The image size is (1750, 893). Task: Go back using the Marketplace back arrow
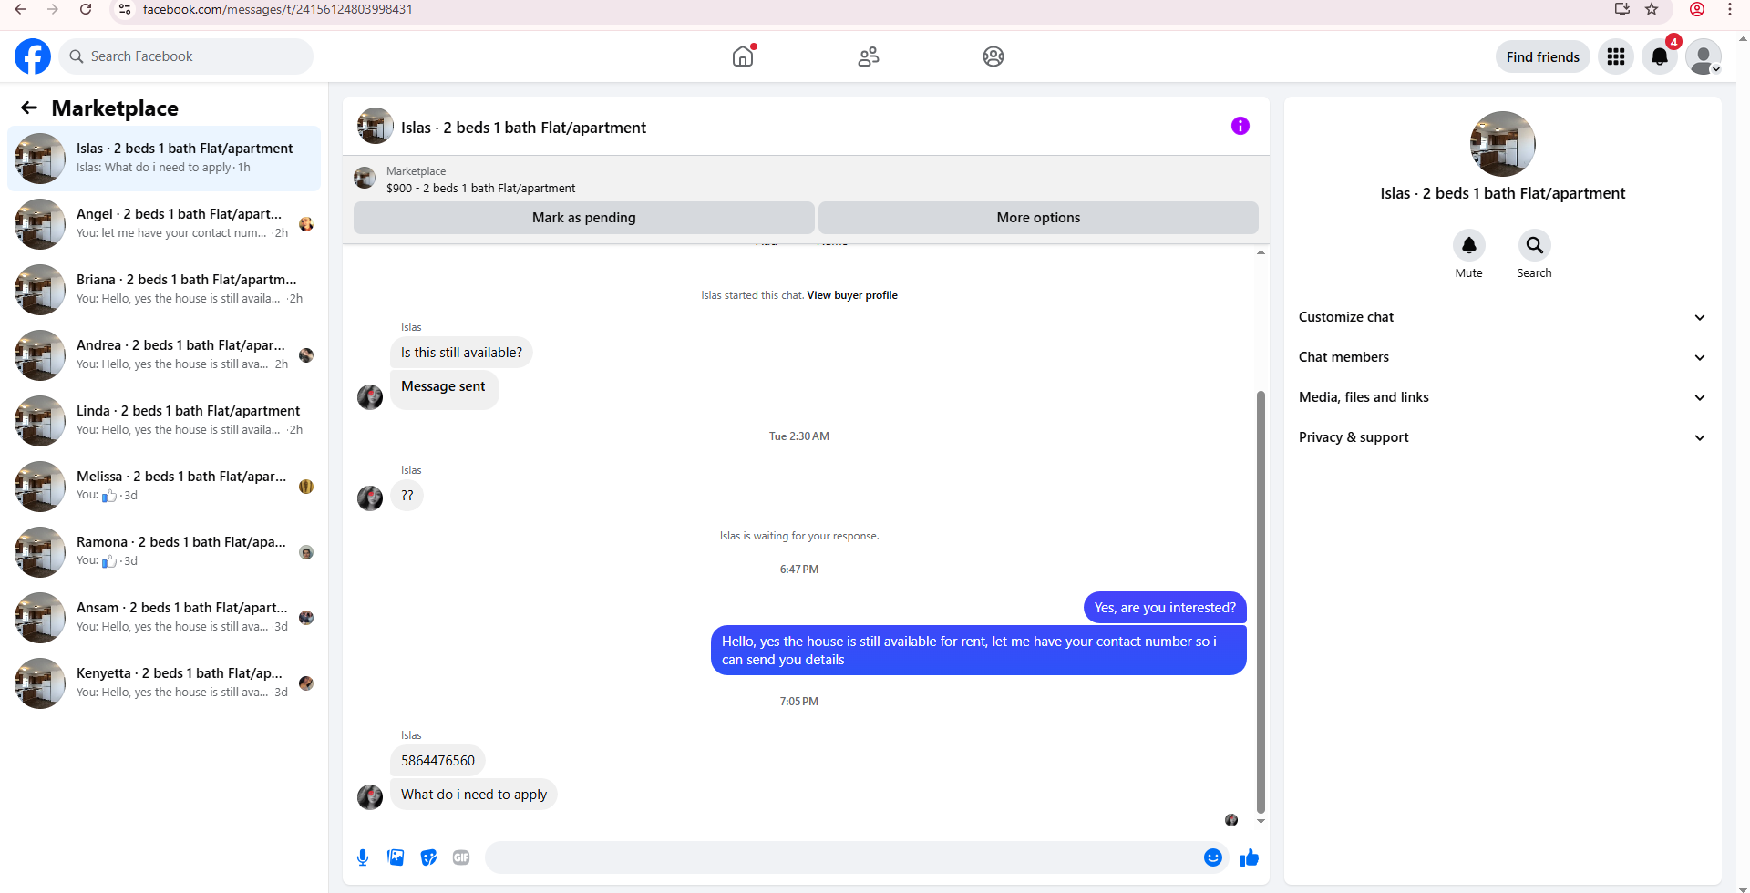[x=29, y=108]
